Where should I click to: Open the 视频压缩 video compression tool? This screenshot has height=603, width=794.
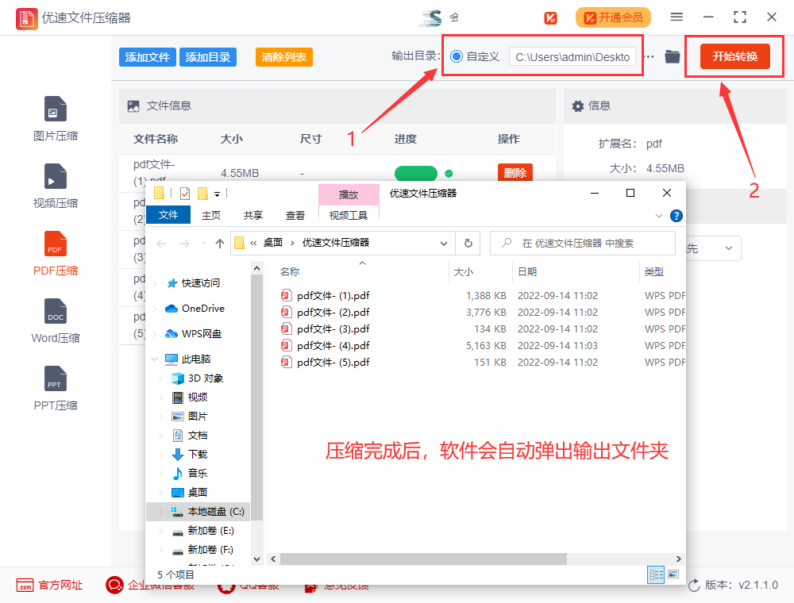(56, 186)
